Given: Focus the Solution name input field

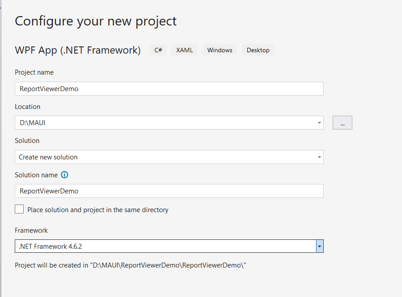Looking at the screenshot, I should click(169, 191).
